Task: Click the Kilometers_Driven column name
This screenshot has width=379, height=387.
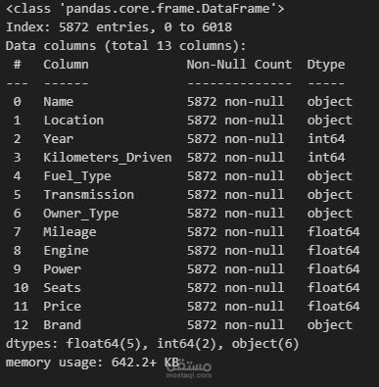Action: coord(108,158)
